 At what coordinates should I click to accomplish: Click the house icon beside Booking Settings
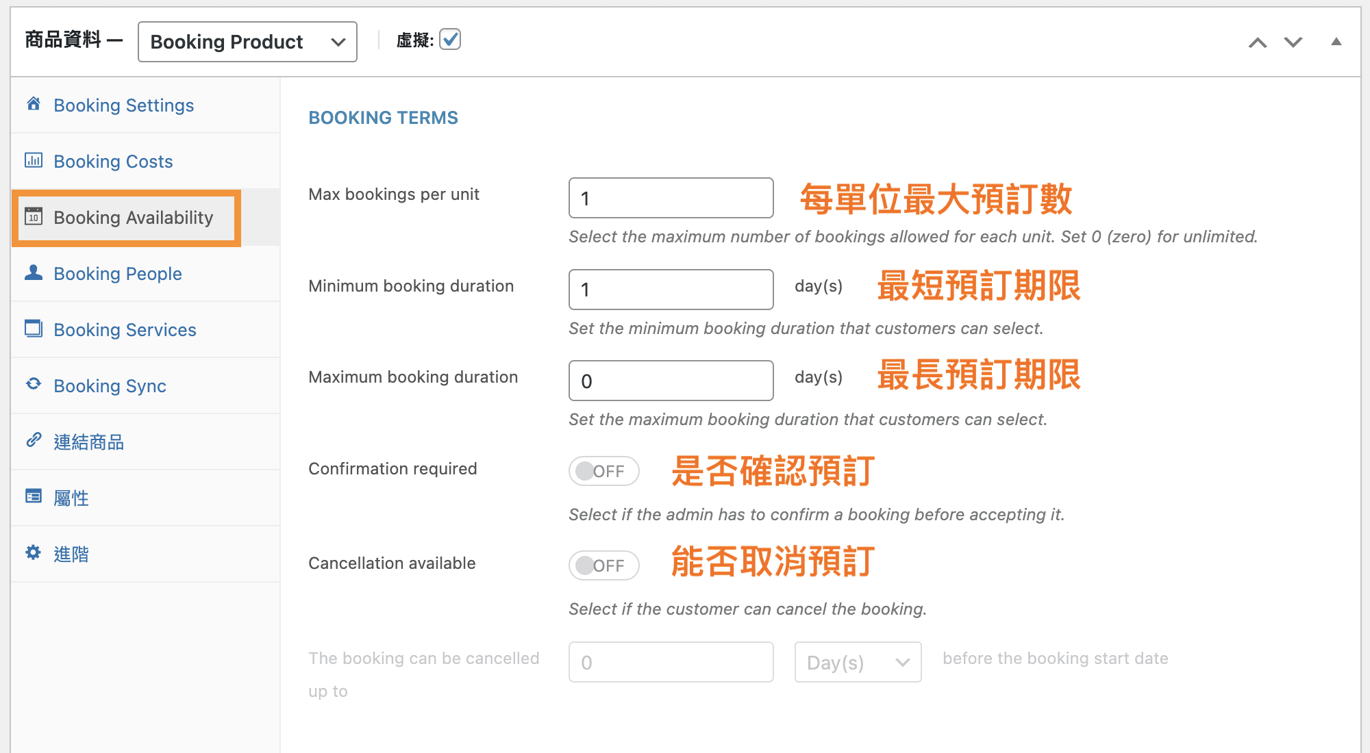(34, 104)
